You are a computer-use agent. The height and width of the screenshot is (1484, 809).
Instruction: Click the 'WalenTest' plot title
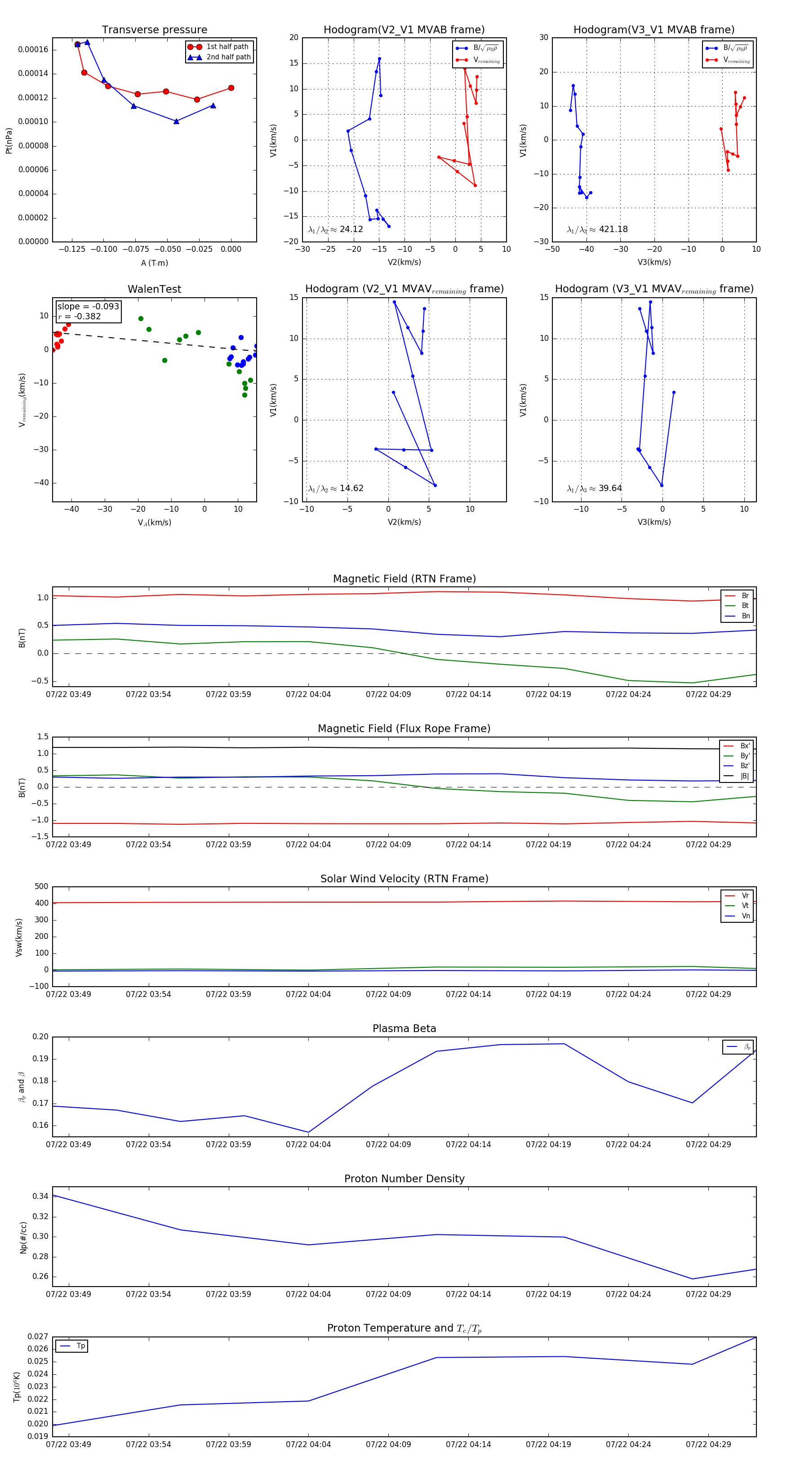[154, 289]
